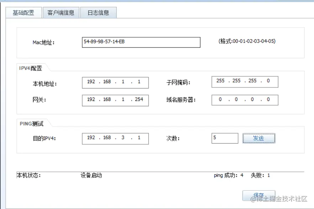Screen dimensions: 314x209
Task: Click the Mac地址 label
Action: [x=43, y=42]
